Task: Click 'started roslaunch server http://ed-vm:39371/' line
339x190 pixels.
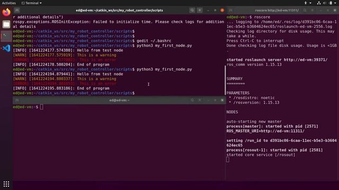Action: (277, 60)
